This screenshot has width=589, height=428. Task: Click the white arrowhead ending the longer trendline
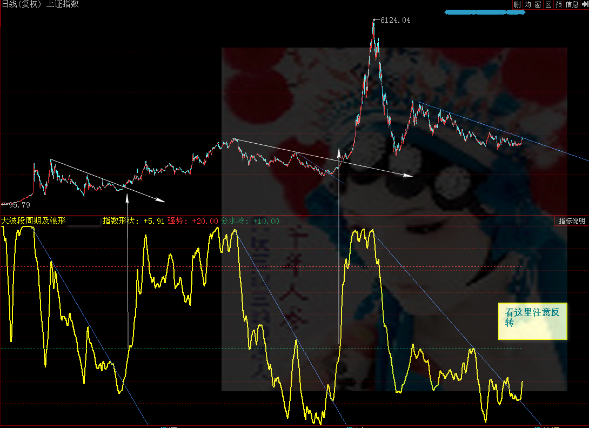point(408,175)
